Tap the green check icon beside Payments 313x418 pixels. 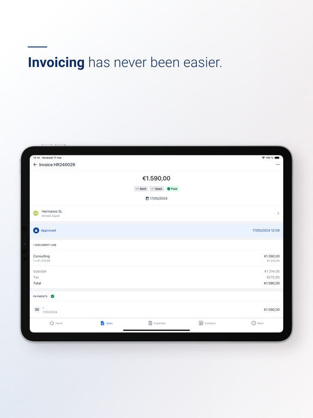(x=52, y=296)
